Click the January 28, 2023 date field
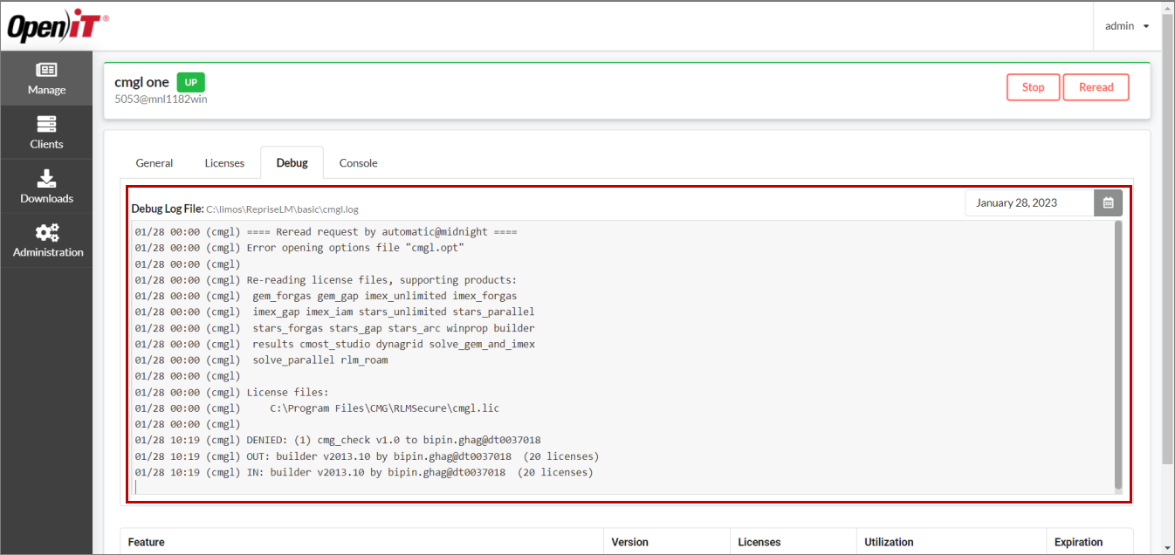Screen dimensions: 1175x555 (1029, 202)
